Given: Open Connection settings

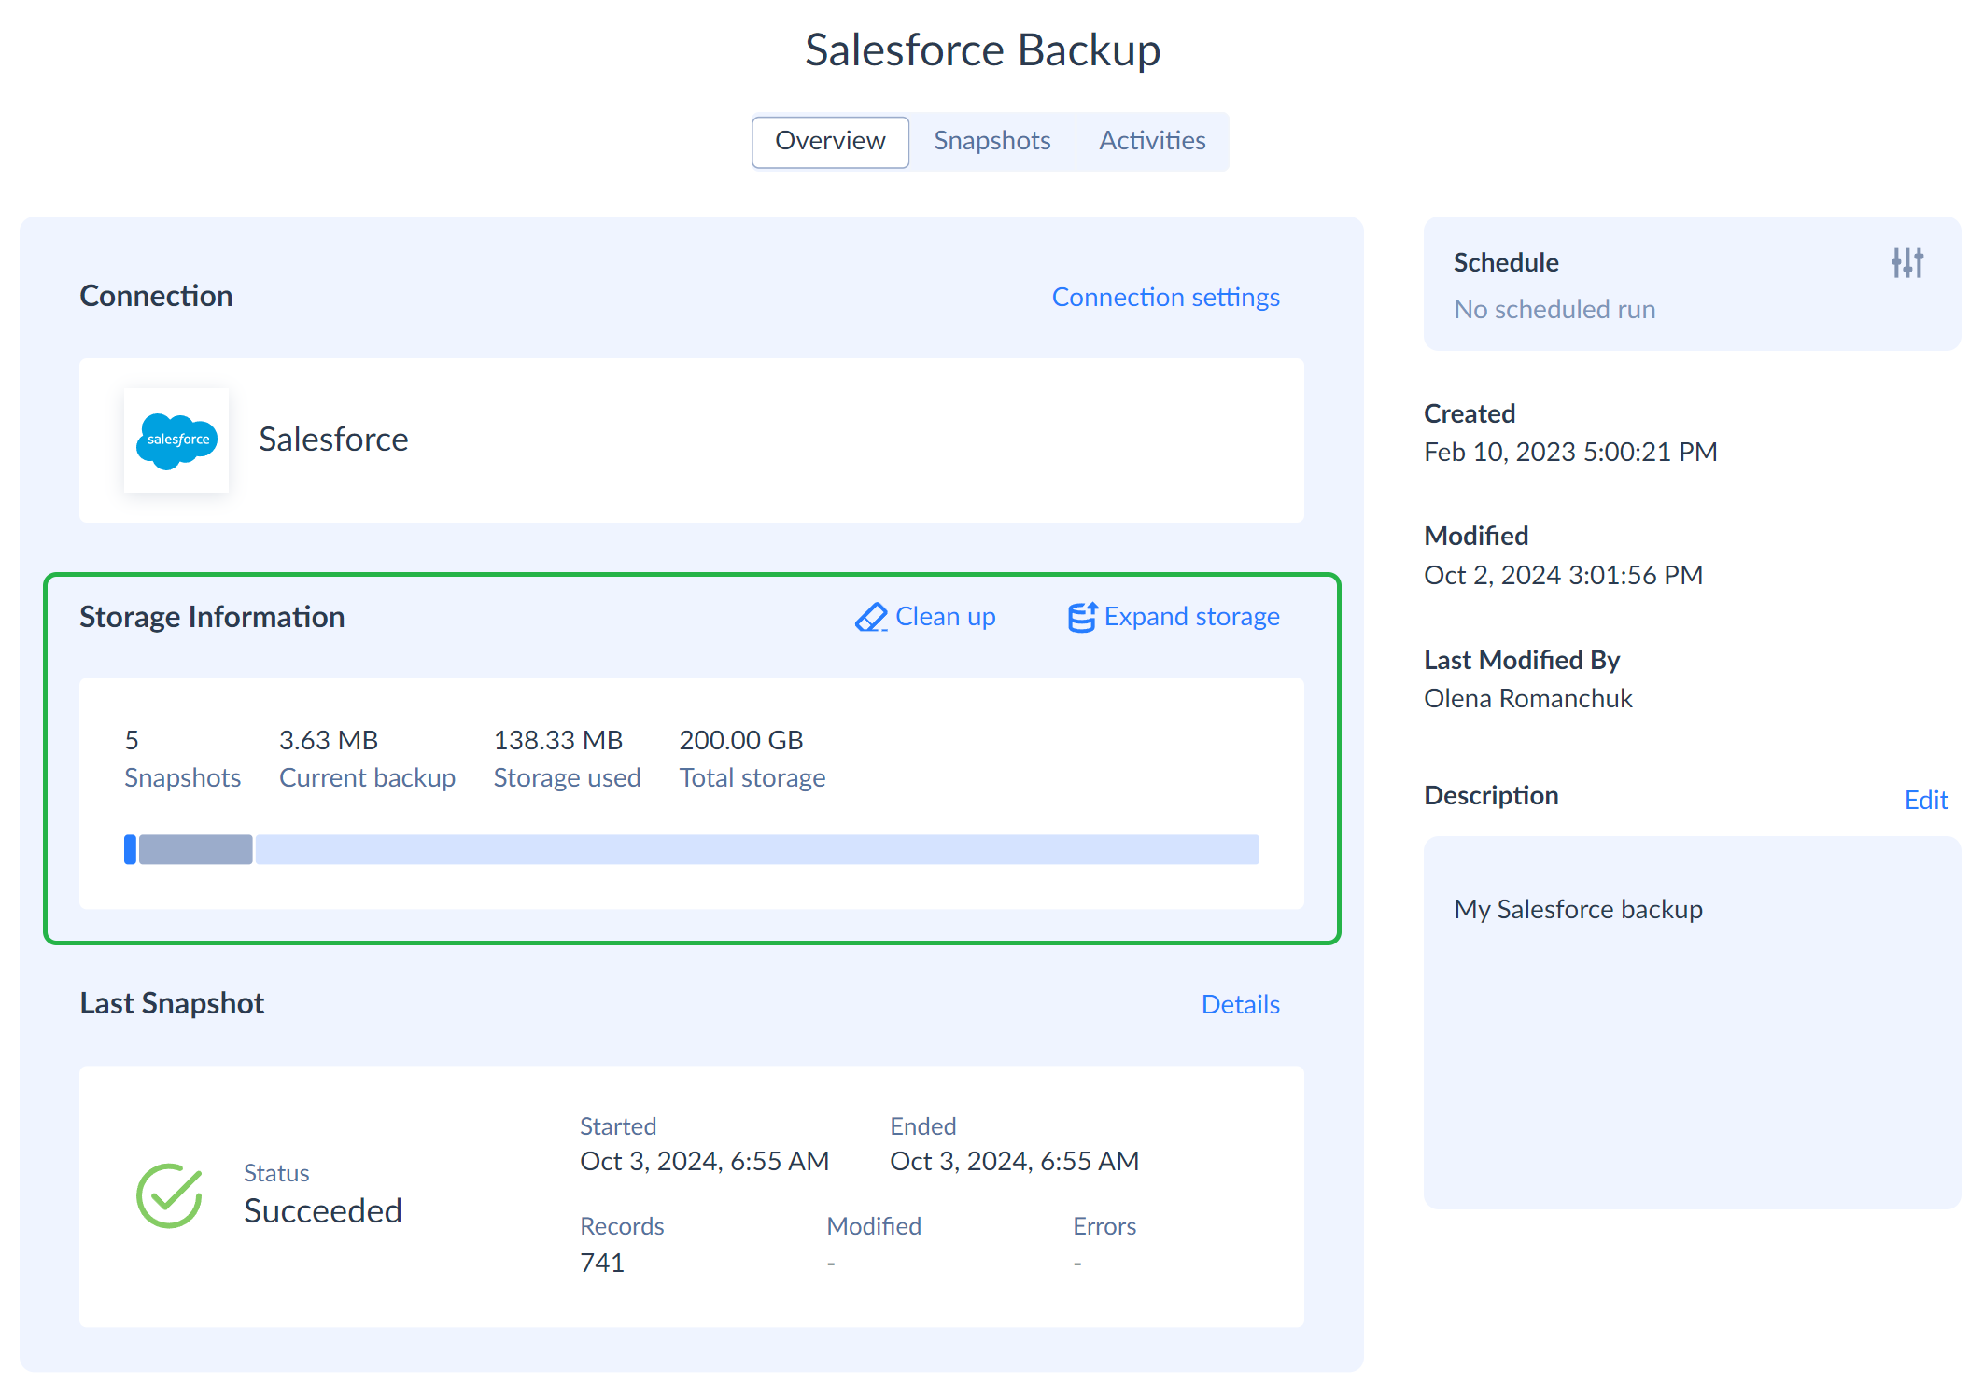Looking at the screenshot, I should 1166,299.
